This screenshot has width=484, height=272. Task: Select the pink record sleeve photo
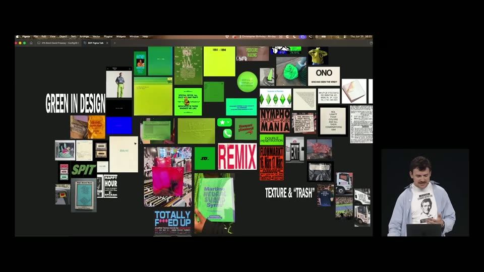point(167,177)
